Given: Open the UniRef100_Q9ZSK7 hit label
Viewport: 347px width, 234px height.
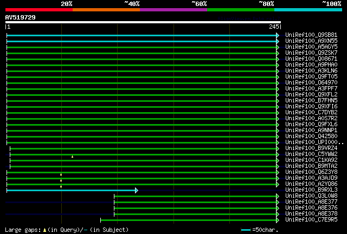Looking at the screenshot, I should pyautogui.click(x=311, y=53).
